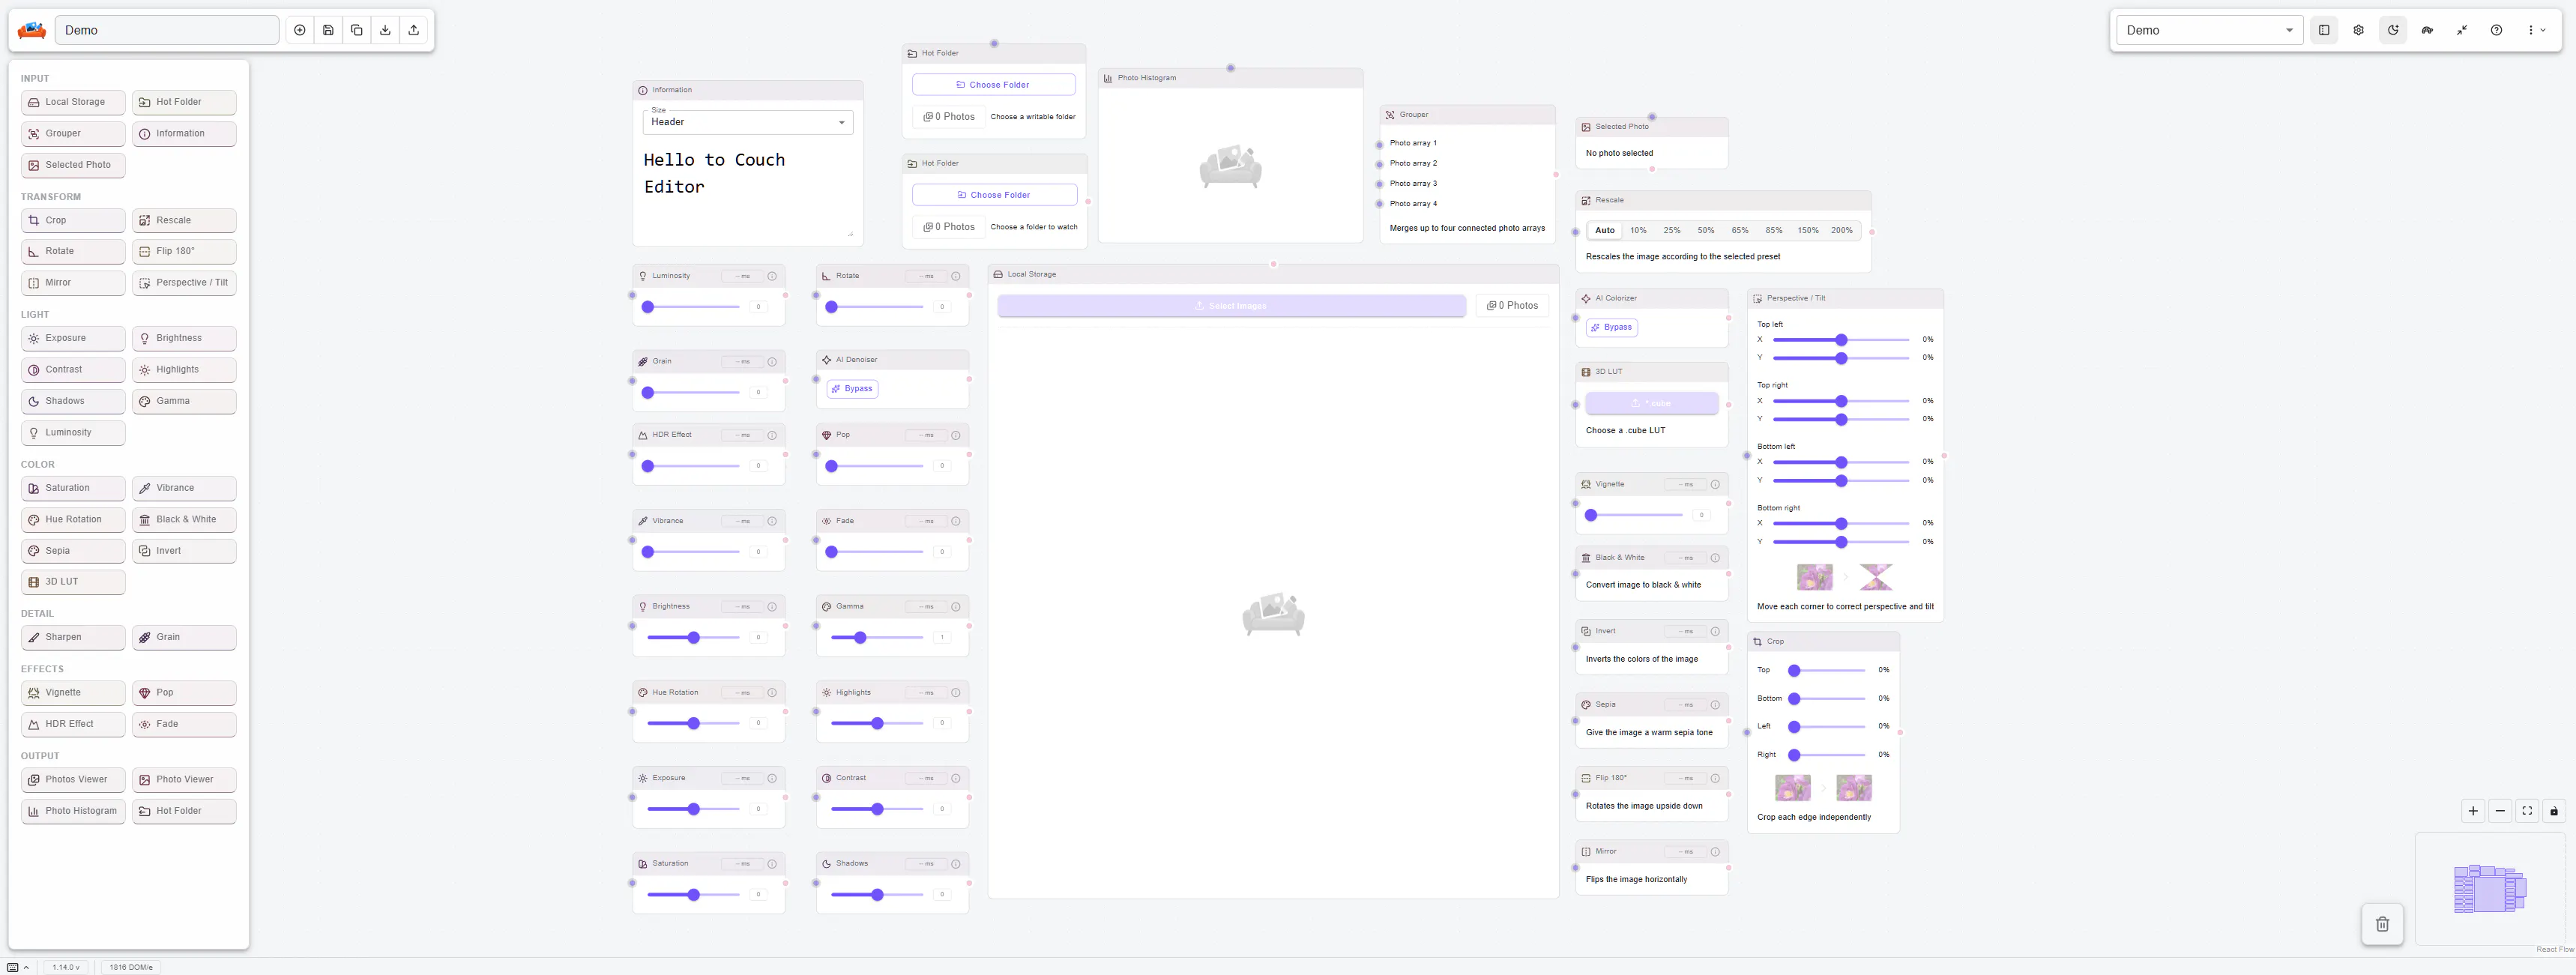Click Choose Folder in the upper Hot Folder node

click(994, 85)
